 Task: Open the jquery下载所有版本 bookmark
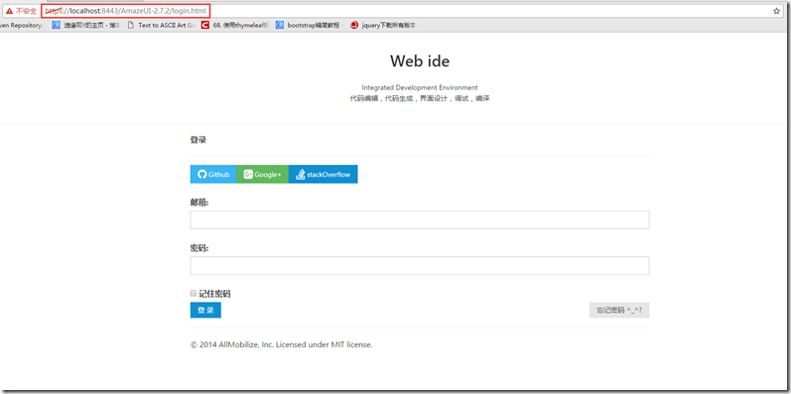point(383,25)
